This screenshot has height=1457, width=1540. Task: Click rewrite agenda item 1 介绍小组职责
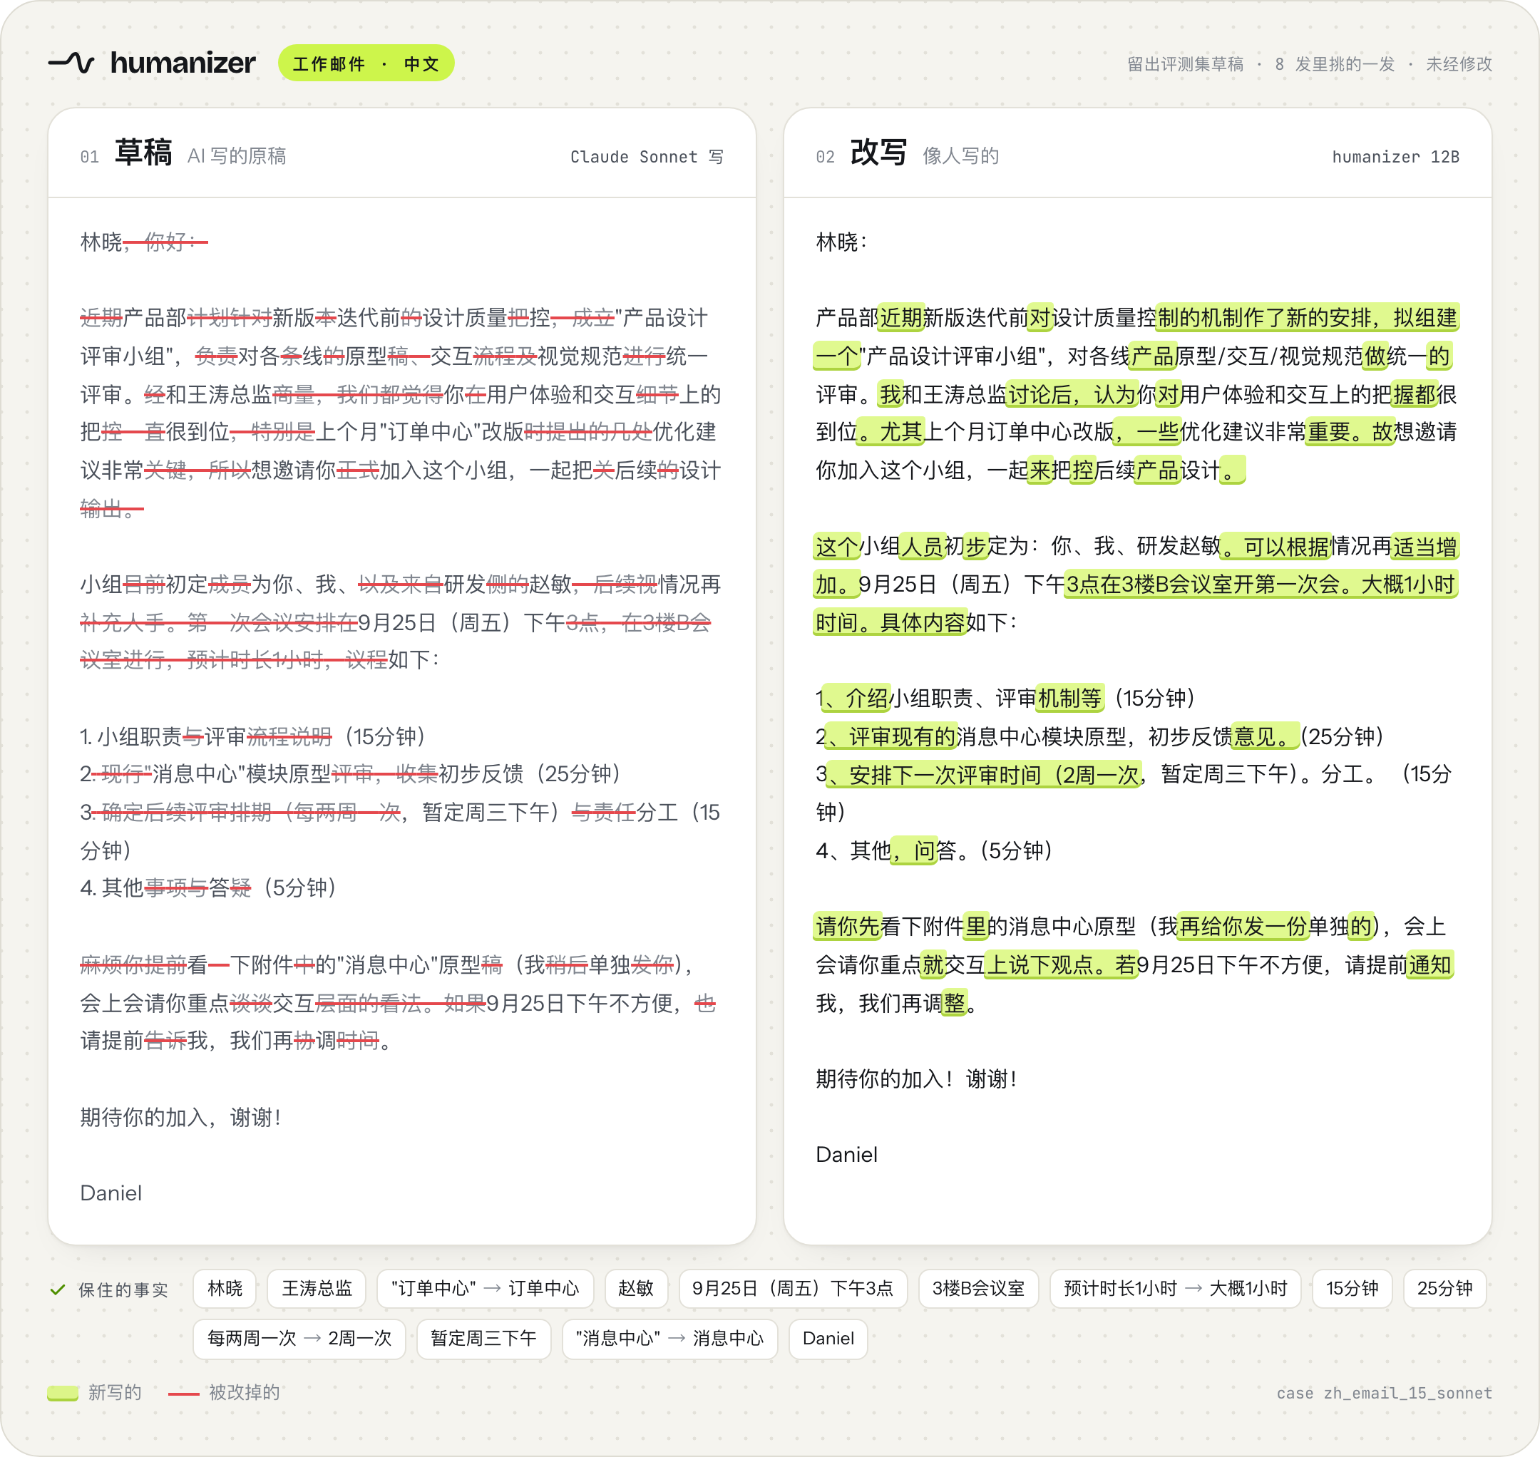[1005, 699]
